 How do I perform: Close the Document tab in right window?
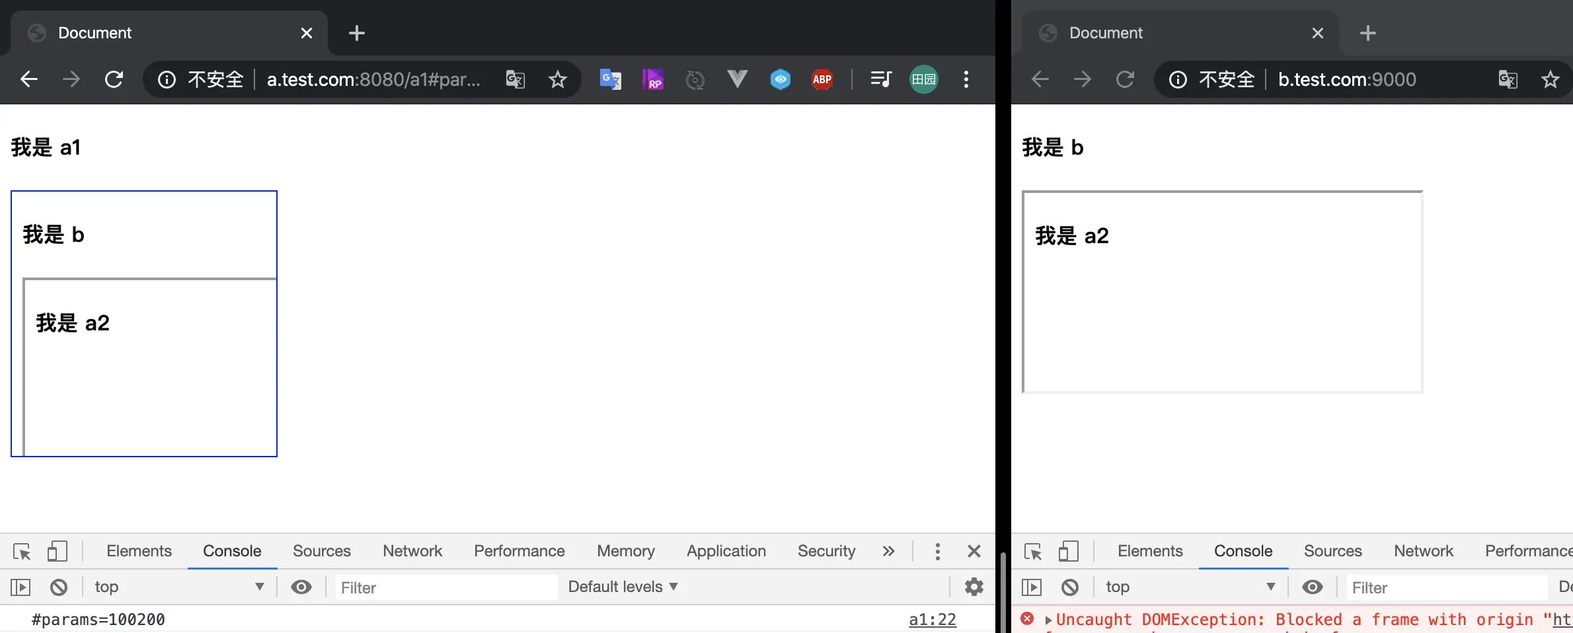(1318, 33)
